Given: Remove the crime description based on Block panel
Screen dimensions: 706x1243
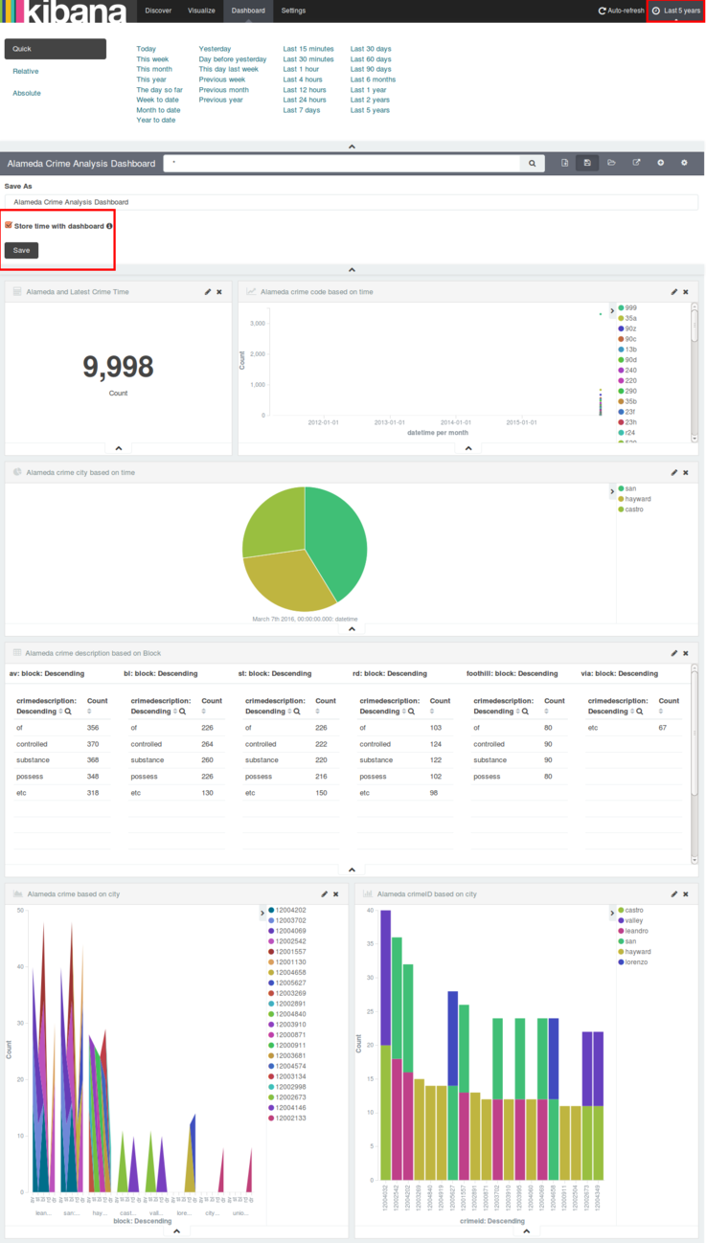Looking at the screenshot, I should [x=686, y=653].
